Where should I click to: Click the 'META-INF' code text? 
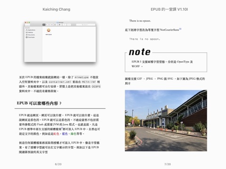(x=89, y=82)
